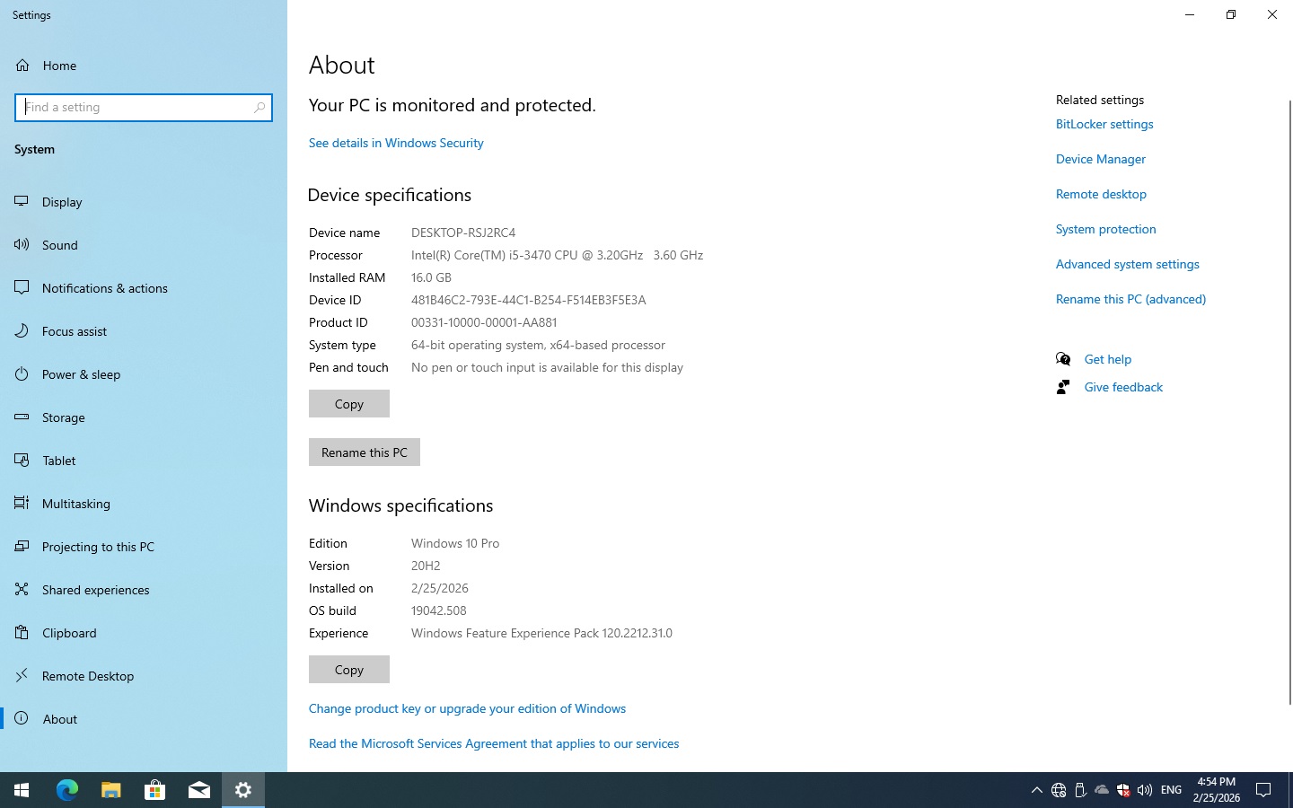Click the Give feedback link
The image size is (1293, 808).
point(1123,387)
